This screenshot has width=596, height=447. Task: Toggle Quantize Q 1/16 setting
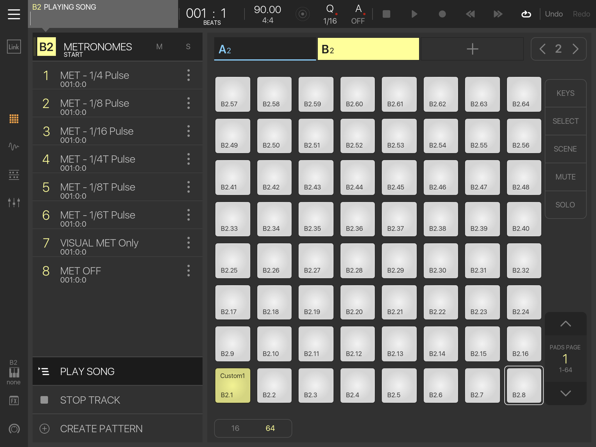pos(330,14)
